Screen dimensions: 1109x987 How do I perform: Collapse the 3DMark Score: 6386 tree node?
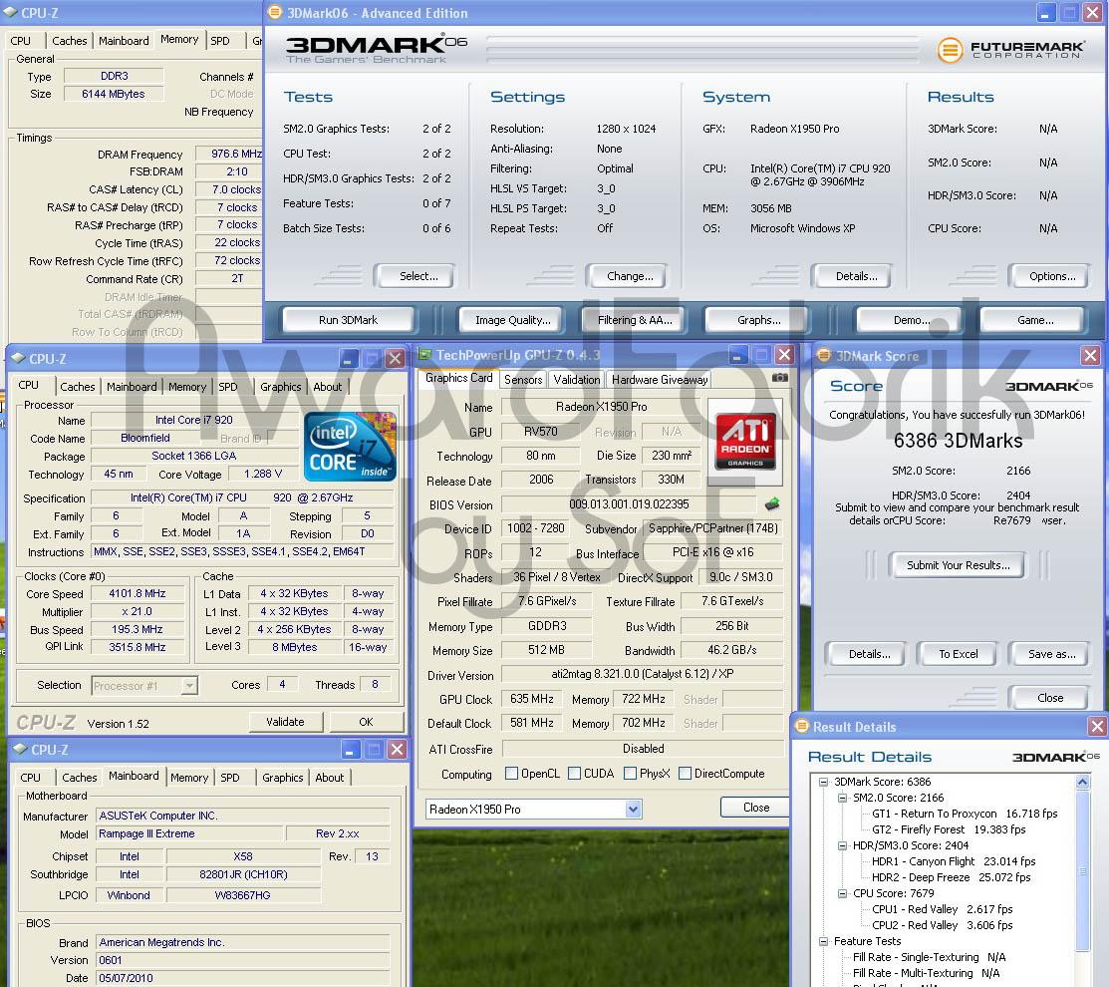(x=823, y=782)
